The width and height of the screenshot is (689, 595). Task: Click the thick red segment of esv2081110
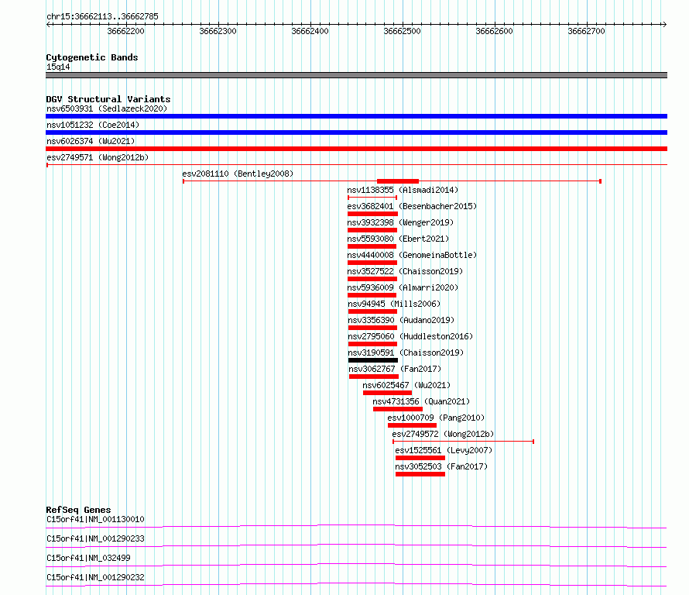(x=398, y=181)
